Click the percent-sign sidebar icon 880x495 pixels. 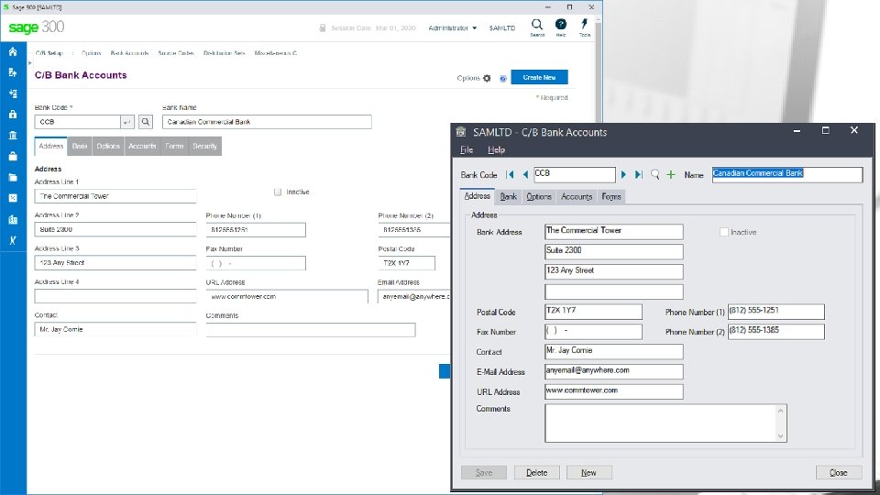click(x=13, y=198)
